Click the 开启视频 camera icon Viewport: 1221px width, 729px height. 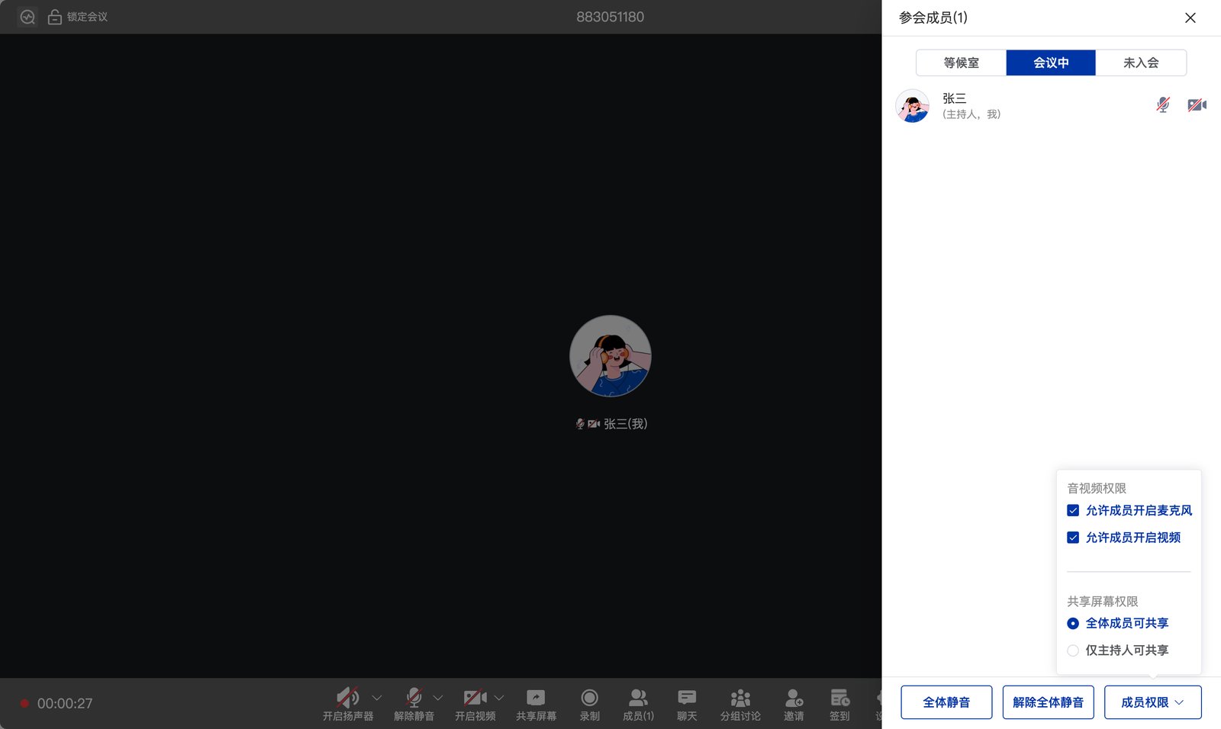[x=475, y=697]
